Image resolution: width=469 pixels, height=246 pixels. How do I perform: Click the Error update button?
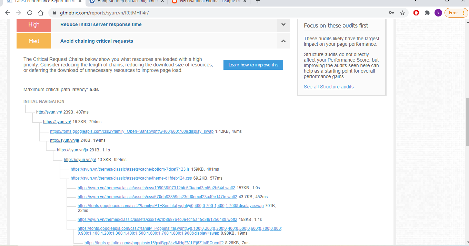(x=456, y=13)
